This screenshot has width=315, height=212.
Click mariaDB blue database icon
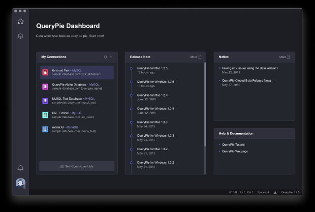pyautogui.click(x=45, y=129)
